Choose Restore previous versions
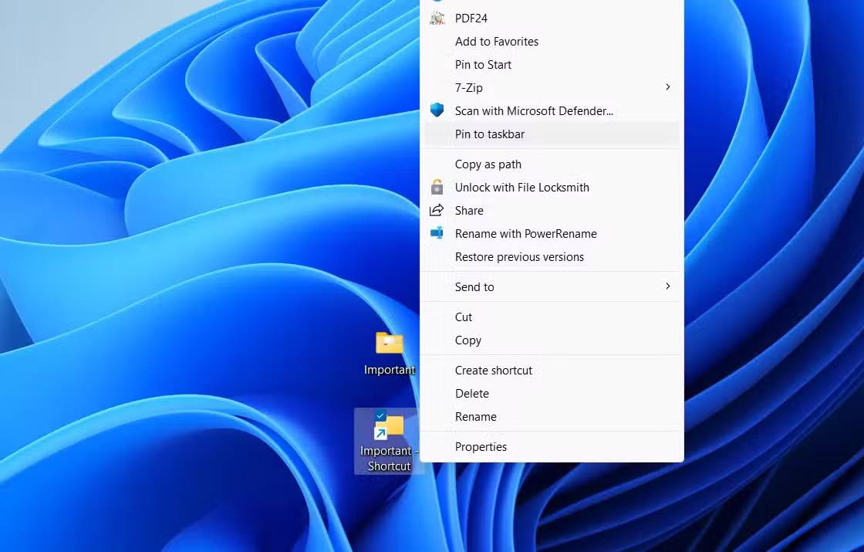864x552 pixels. coord(518,256)
